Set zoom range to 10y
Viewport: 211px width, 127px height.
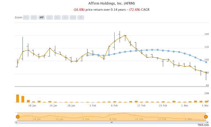click(x=73, y=17)
